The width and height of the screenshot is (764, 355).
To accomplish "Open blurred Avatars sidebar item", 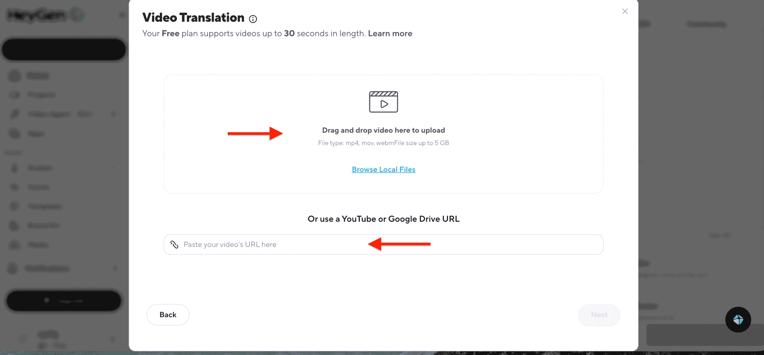I will (40, 168).
